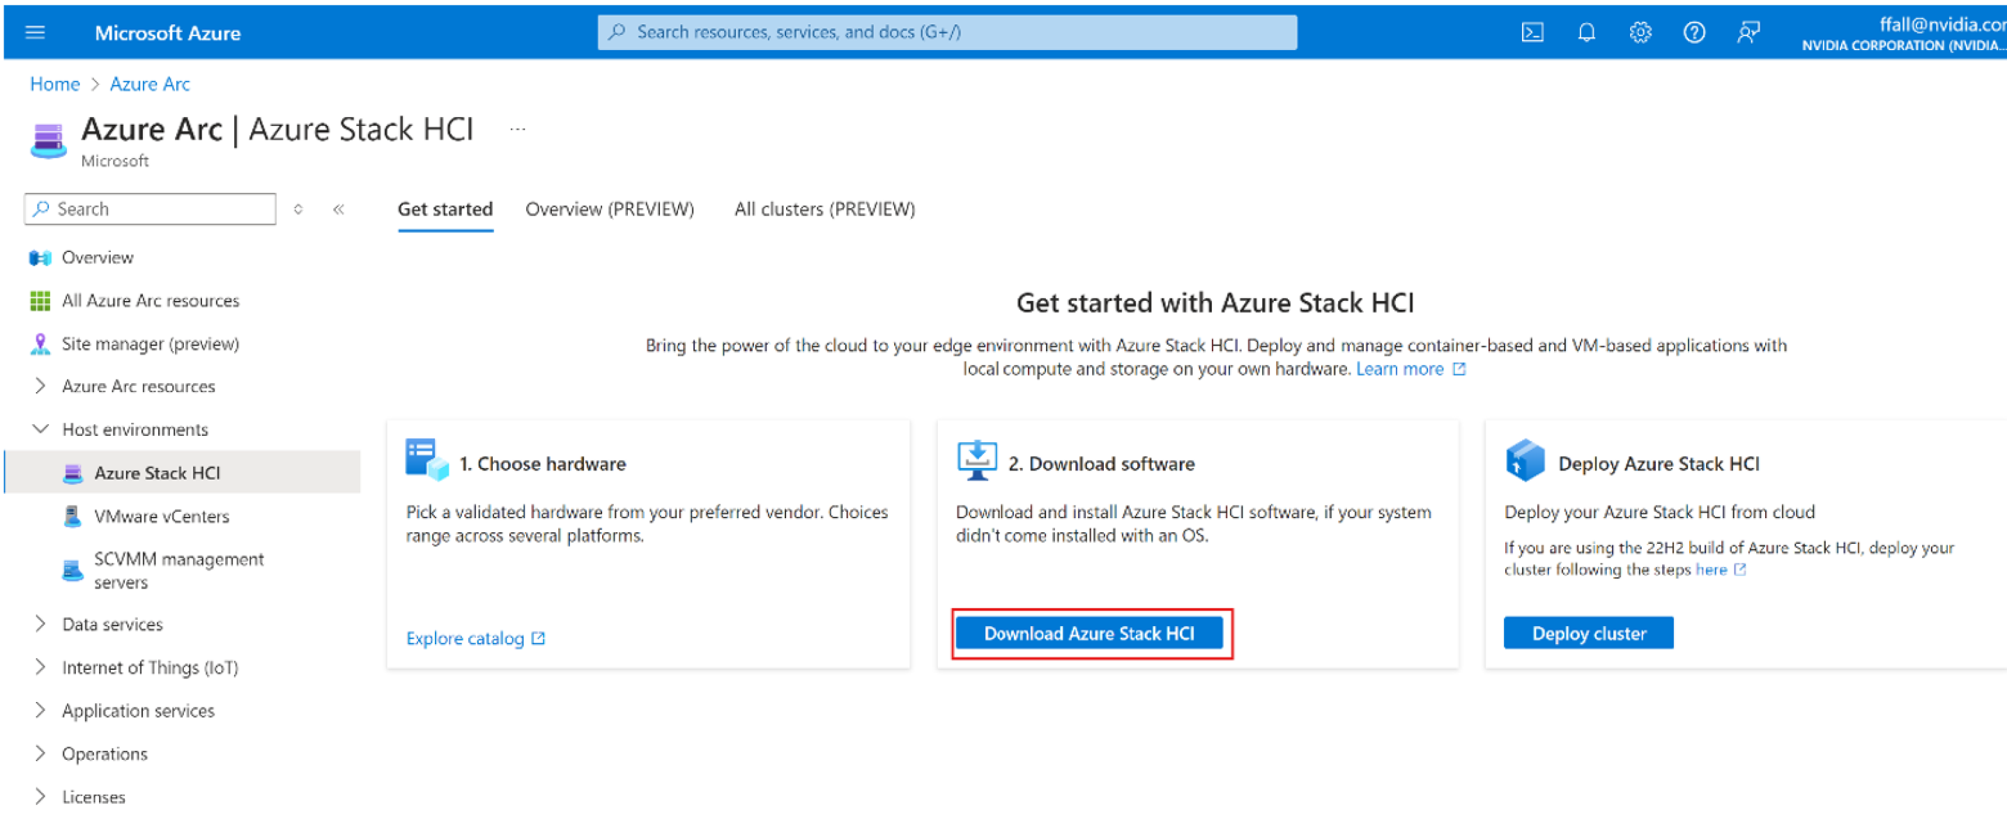Open SCVMM management servers
The image size is (2007, 819).
(x=178, y=569)
